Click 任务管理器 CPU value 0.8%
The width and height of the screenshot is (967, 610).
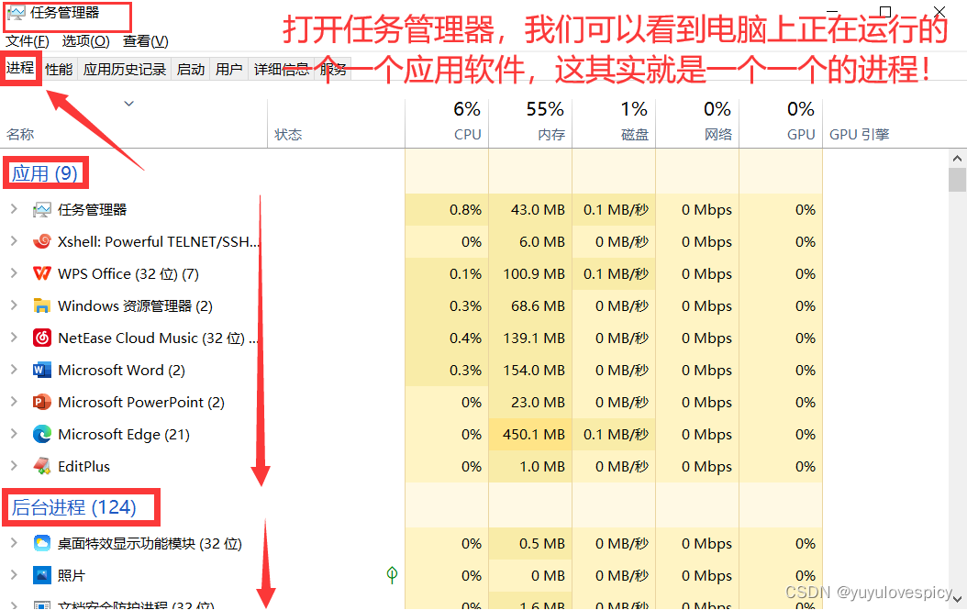(466, 210)
